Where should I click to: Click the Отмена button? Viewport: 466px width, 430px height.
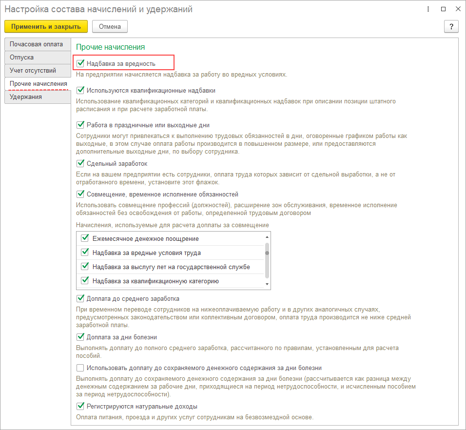(x=110, y=26)
